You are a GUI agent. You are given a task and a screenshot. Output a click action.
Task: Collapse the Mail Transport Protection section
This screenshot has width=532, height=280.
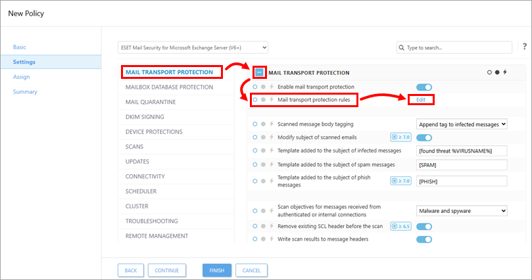260,72
